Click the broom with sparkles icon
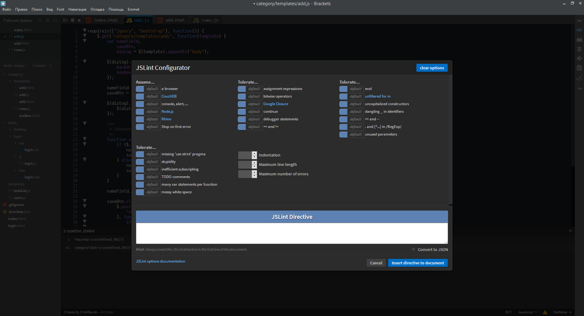Viewport: 584px width, 316px height. click(x=579, y=77)
